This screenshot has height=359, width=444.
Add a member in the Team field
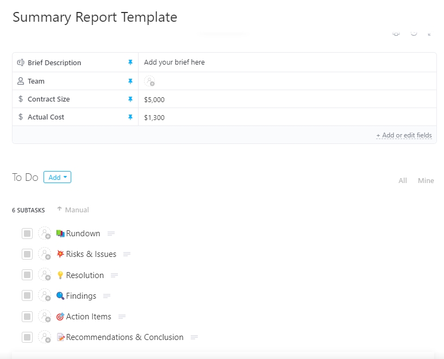point(149,81)
